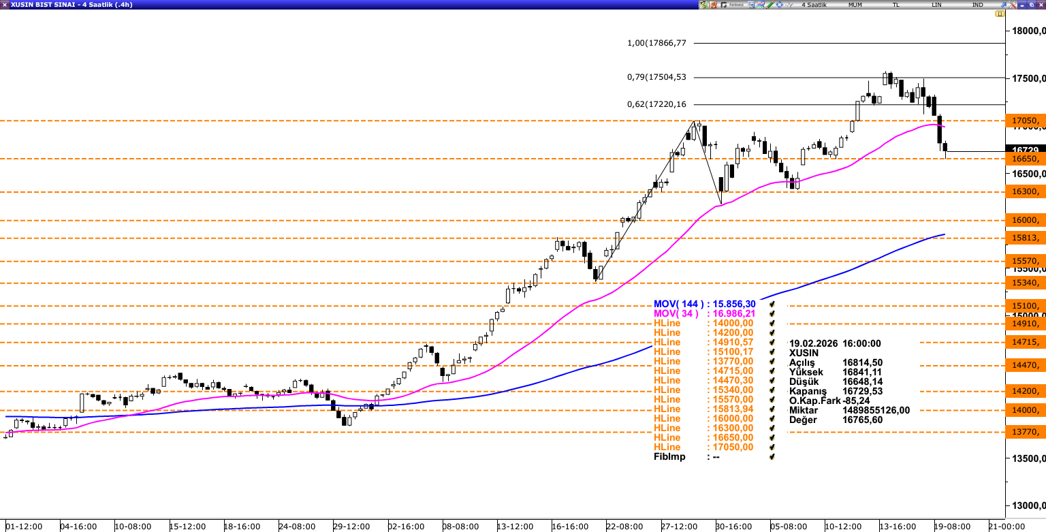Click the red-orange second toolbar icon

(713, 5)
